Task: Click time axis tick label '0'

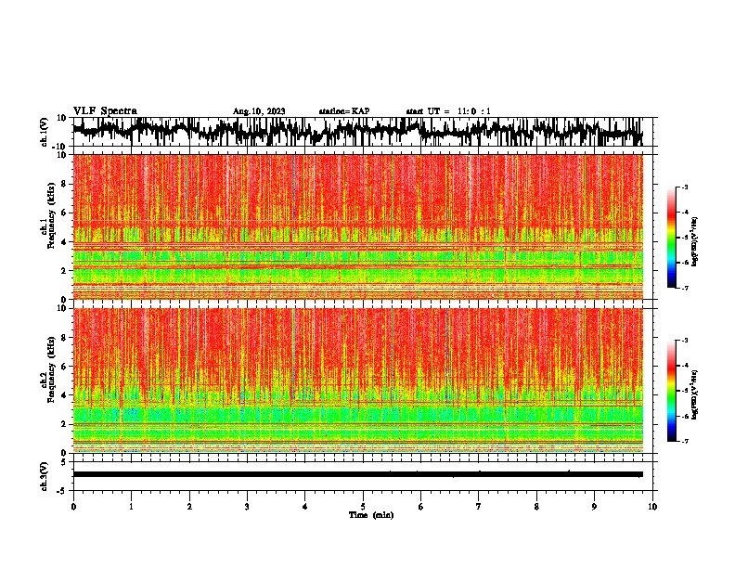Action: click(x=73, y=507)
